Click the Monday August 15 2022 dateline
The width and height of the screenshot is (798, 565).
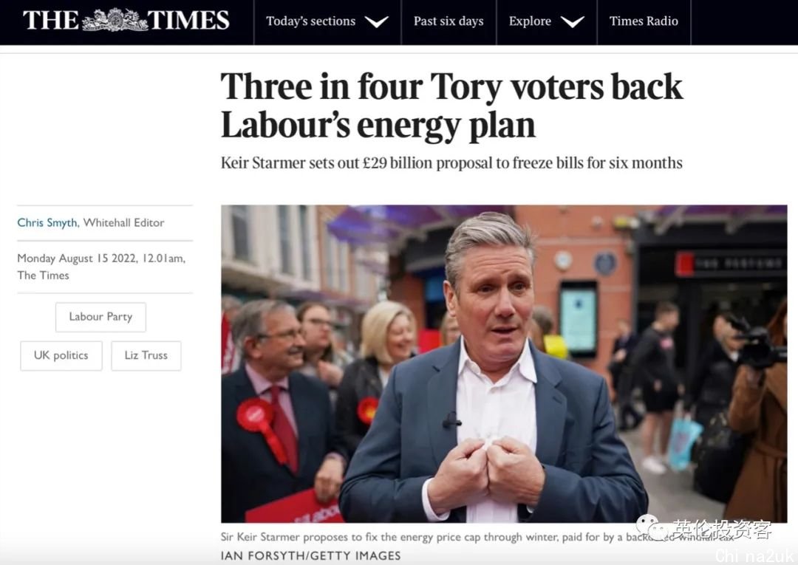[x=101, y=267]
